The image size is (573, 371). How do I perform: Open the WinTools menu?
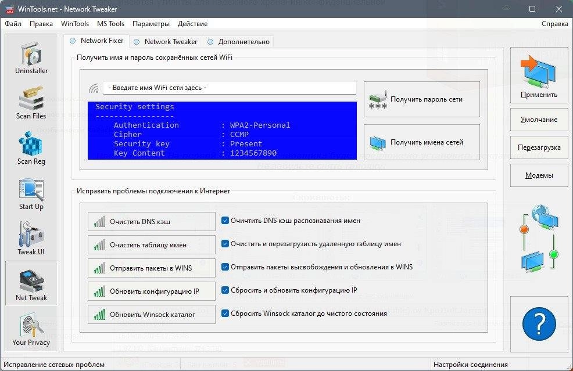tap(75, 24)
